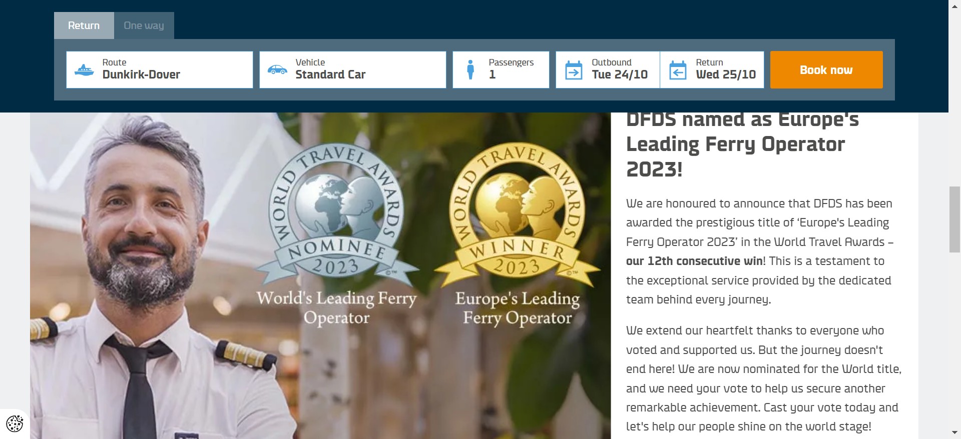Open cookie settings via the cookie icon
The width and height of the screenshot is (961, 439).
click(15, 423)
